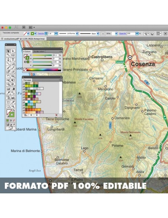Set None mode in toolbox

(14, 121)
